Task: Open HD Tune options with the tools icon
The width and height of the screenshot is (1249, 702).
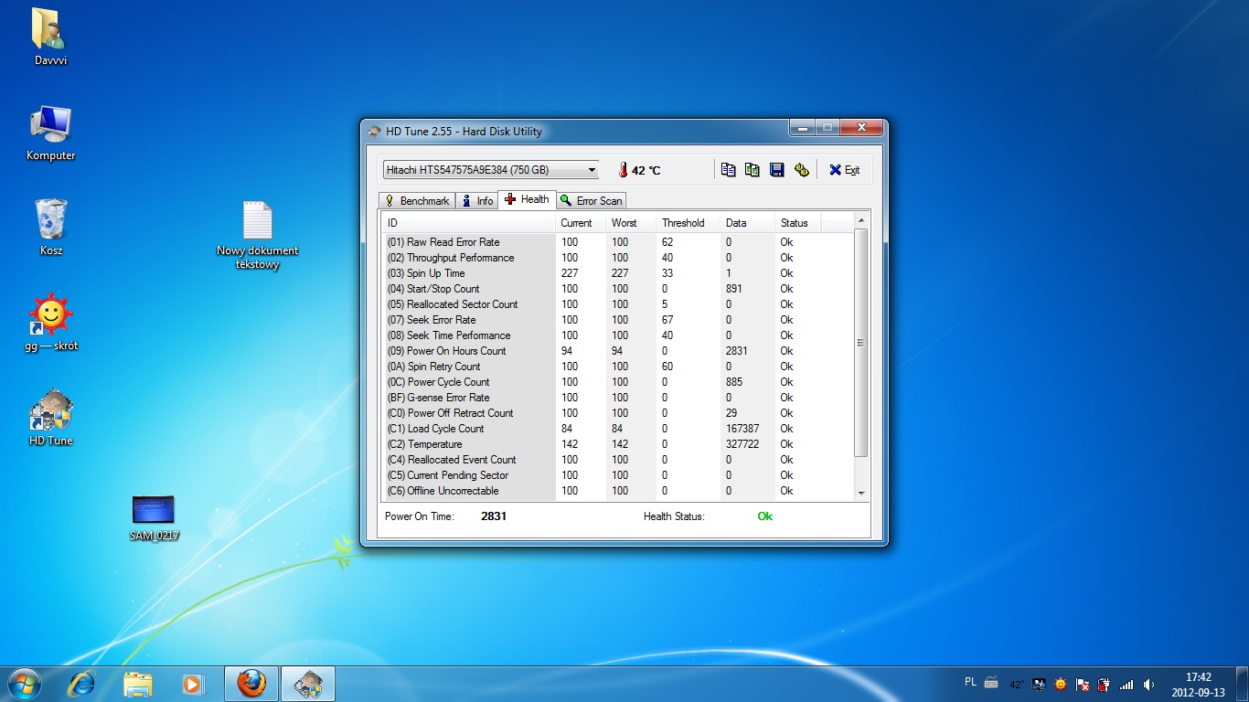Action: [x=801, y=170]
